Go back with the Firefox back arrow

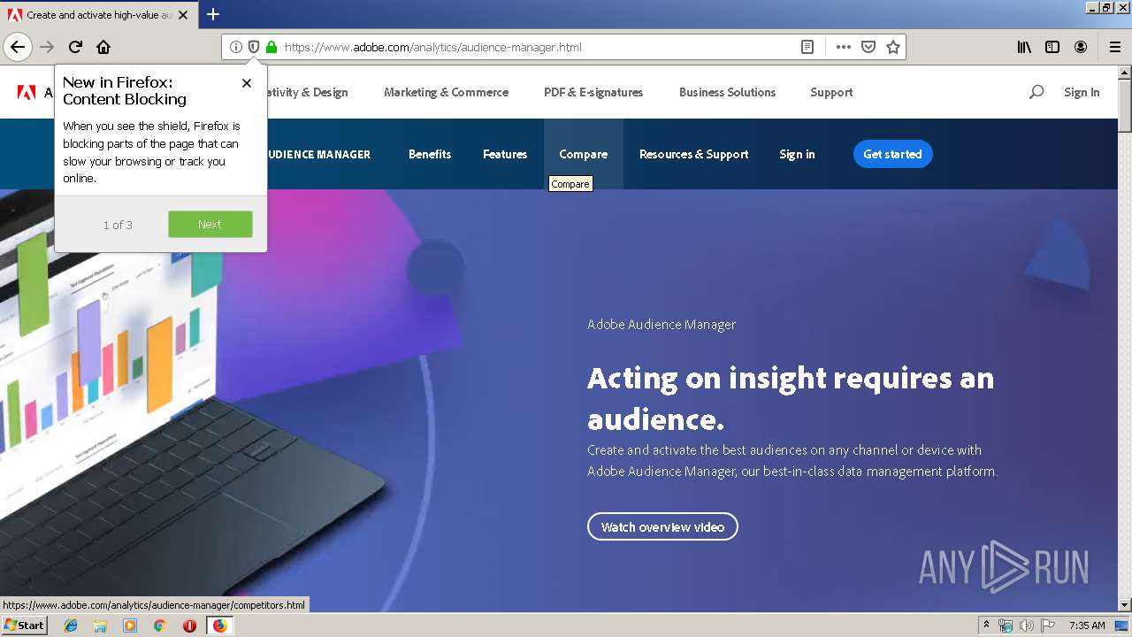pyautogui.click(x=18, y=47)
